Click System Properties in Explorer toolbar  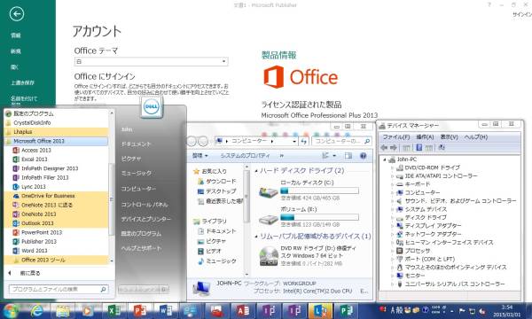point(245,156)
